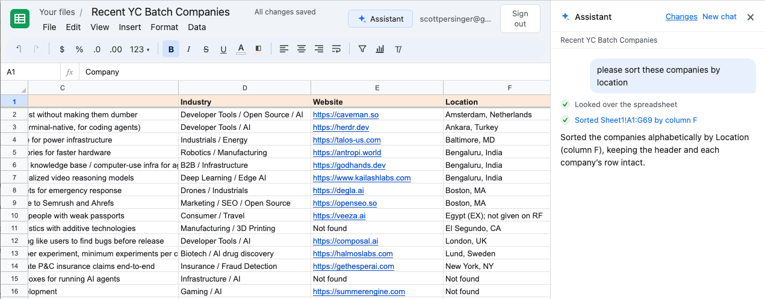Apply percent format icon

79,49
